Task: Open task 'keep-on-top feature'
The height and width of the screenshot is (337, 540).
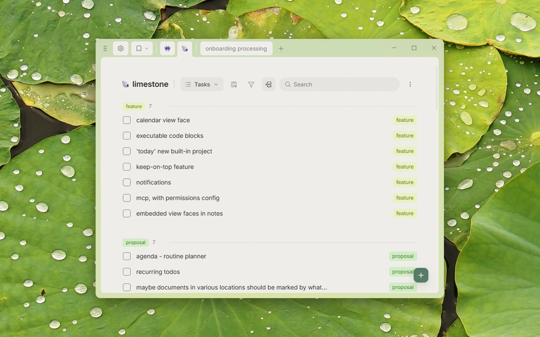Action: click(165, 167)
